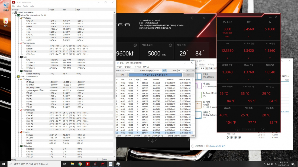This screenshot has width=298, height=167.
Task: Select row 20 in the LinX results table
Action: point(154,133)
